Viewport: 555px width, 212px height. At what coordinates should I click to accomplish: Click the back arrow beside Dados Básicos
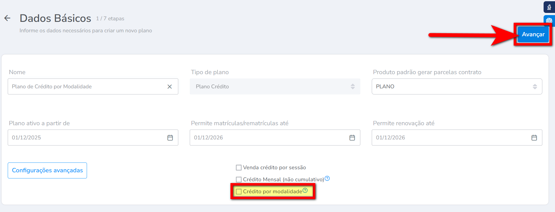point(7,18)
